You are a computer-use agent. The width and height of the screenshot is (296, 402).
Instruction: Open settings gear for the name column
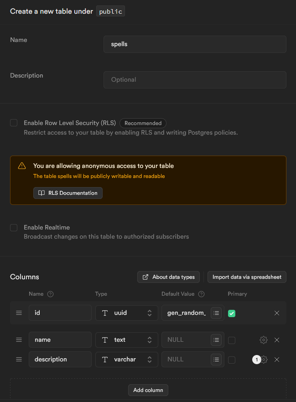pyautogui.click(x=263, y=340)
